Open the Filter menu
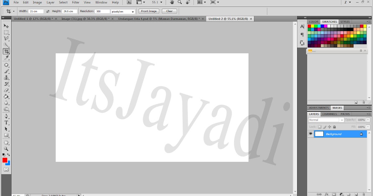The width and height of the screenshot is (373, 196). [x=76, y=2]
